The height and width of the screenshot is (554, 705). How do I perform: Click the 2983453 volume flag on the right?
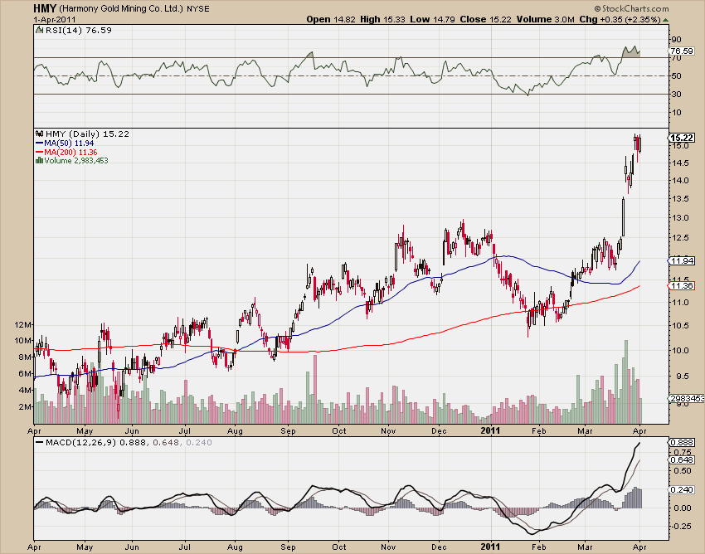pos(687,398)
